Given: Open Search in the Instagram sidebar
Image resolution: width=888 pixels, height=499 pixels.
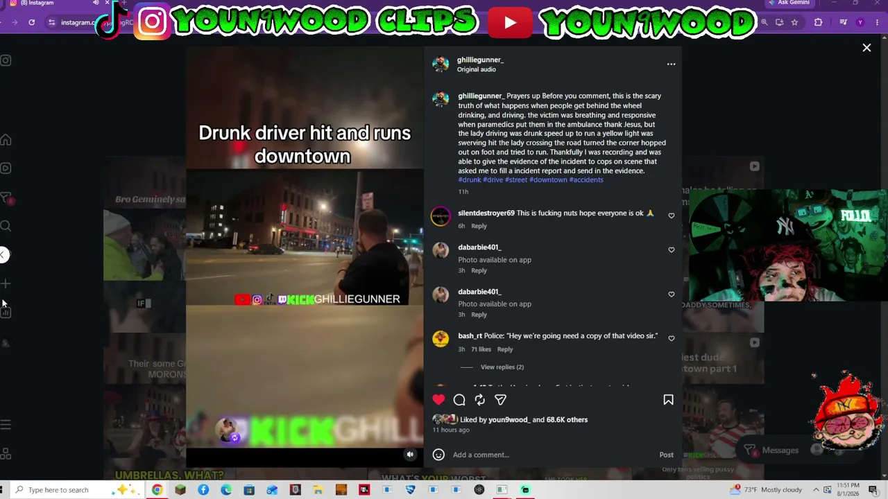Looking at the screenshot, I should pos(6,226).
